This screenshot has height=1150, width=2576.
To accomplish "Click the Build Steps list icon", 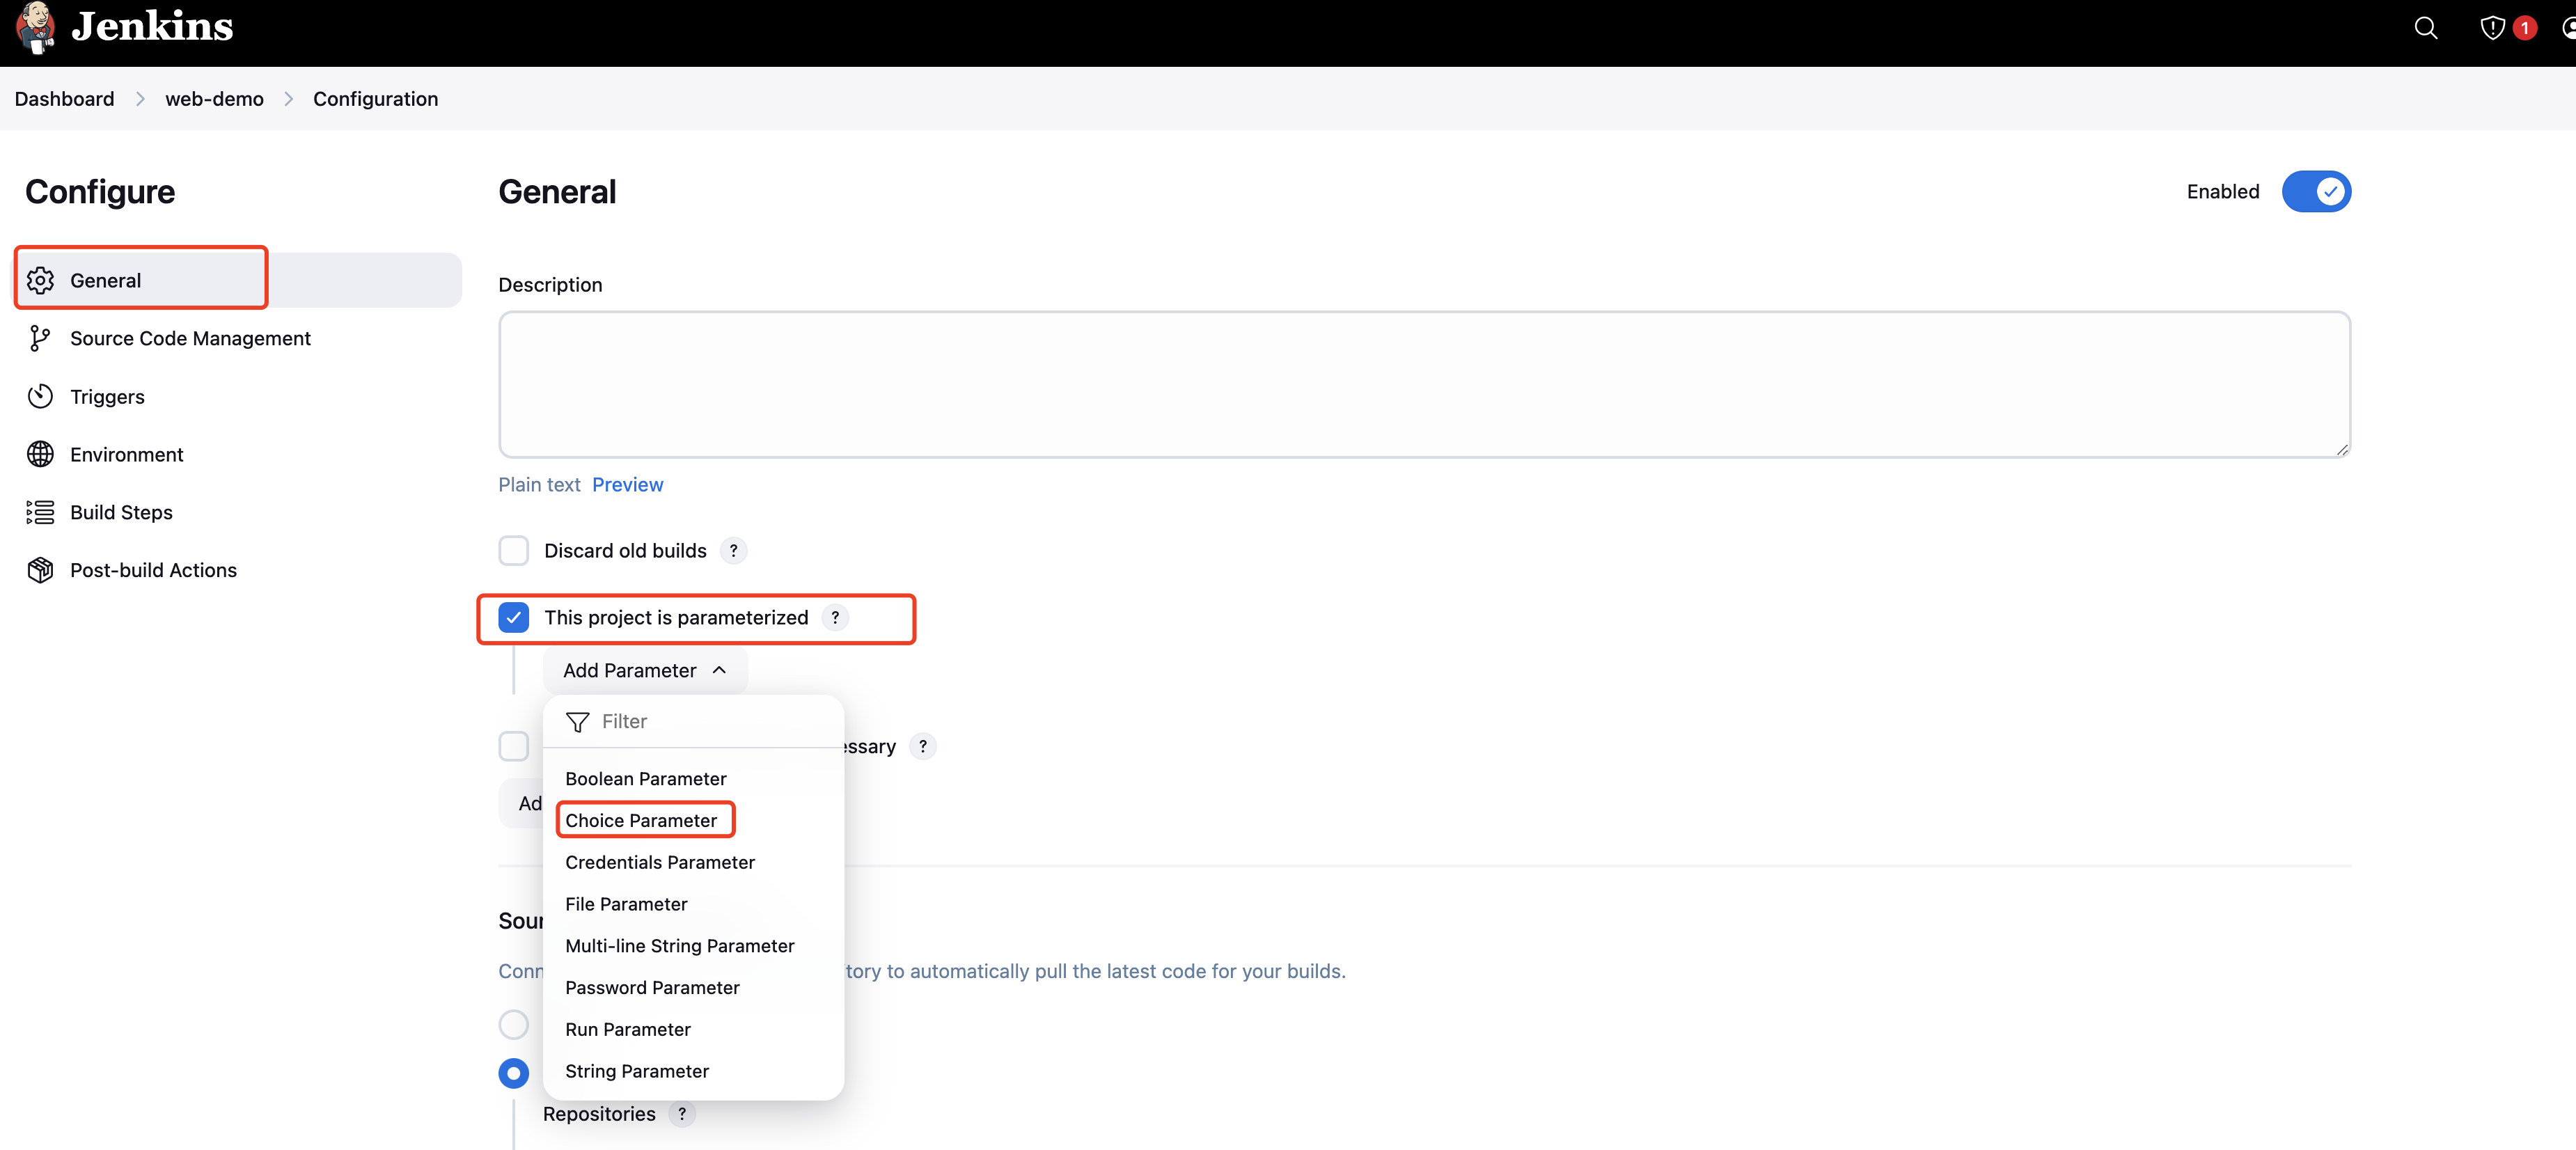I will pos(40,513).
